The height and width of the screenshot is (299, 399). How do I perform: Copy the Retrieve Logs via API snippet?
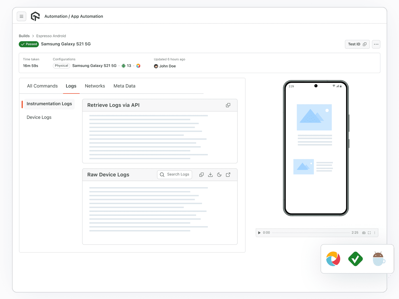(228, 105)
